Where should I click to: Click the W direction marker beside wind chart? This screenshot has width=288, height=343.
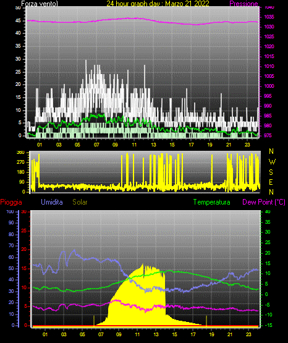click(272, 162)
